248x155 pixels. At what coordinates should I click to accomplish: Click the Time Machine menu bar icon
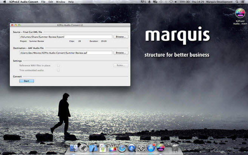click(161, 2)
